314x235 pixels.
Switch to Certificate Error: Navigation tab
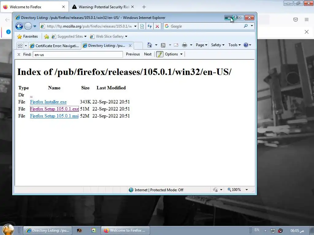click(x=55, y=46)
